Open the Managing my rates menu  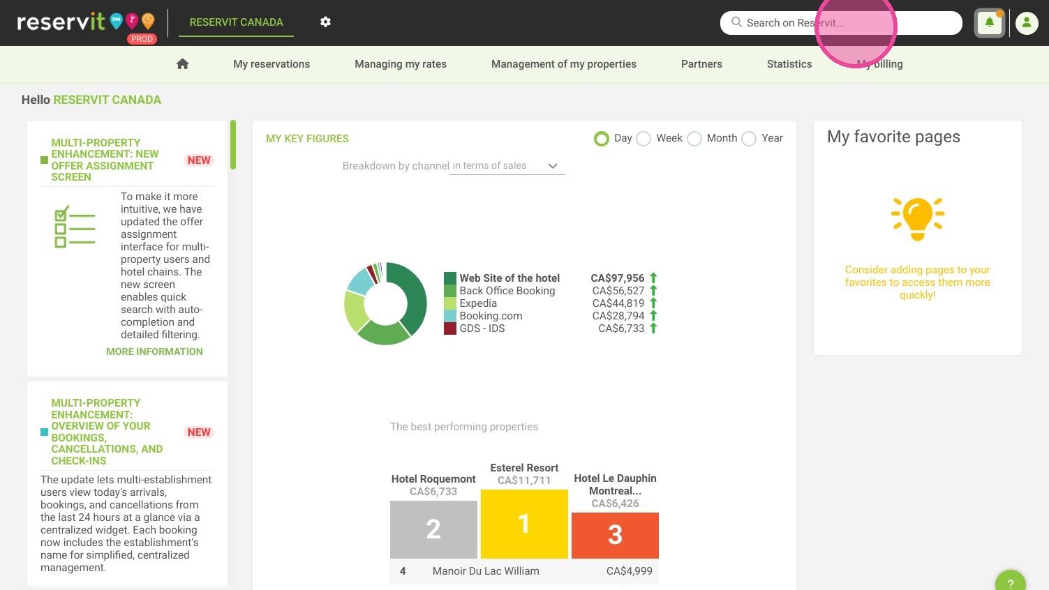[401, 64]
